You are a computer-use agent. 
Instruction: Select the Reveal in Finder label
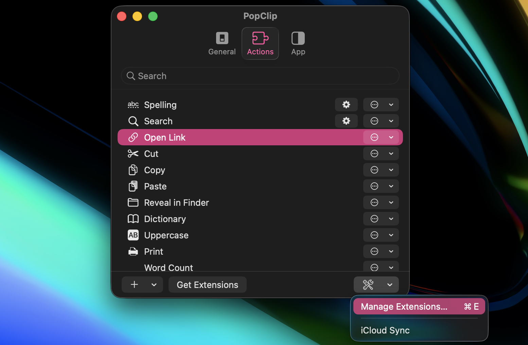pos(176,203)
